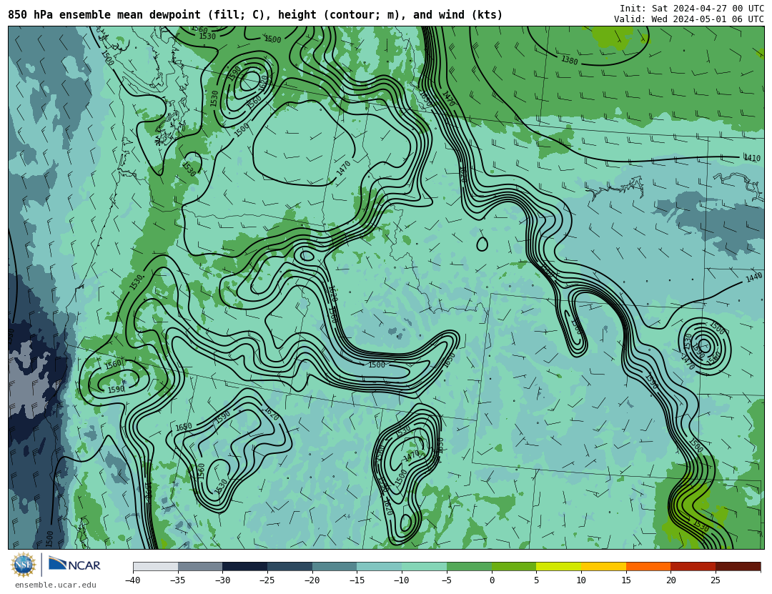Image resolution: width=772 pixels, height=594 pixels.
Task: Click the -10 colorbar tick label
Action: click(x=401, y=580)
